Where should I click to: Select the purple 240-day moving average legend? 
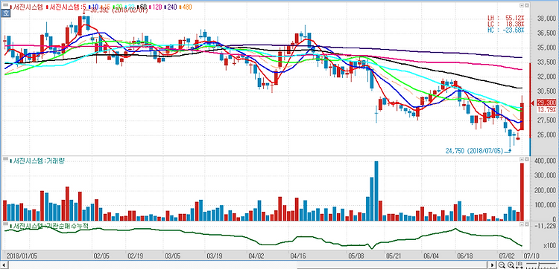click(171, 7)
